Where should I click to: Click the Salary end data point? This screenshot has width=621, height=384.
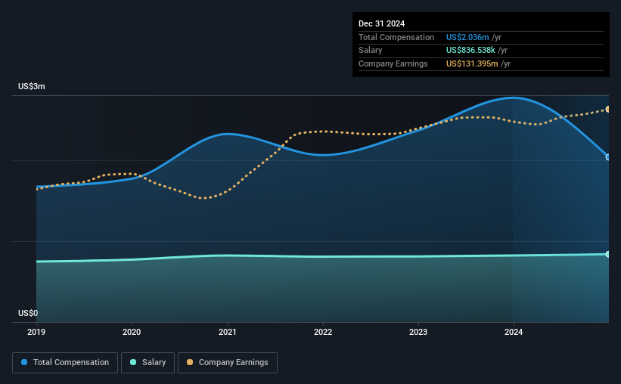click(608, 254)
